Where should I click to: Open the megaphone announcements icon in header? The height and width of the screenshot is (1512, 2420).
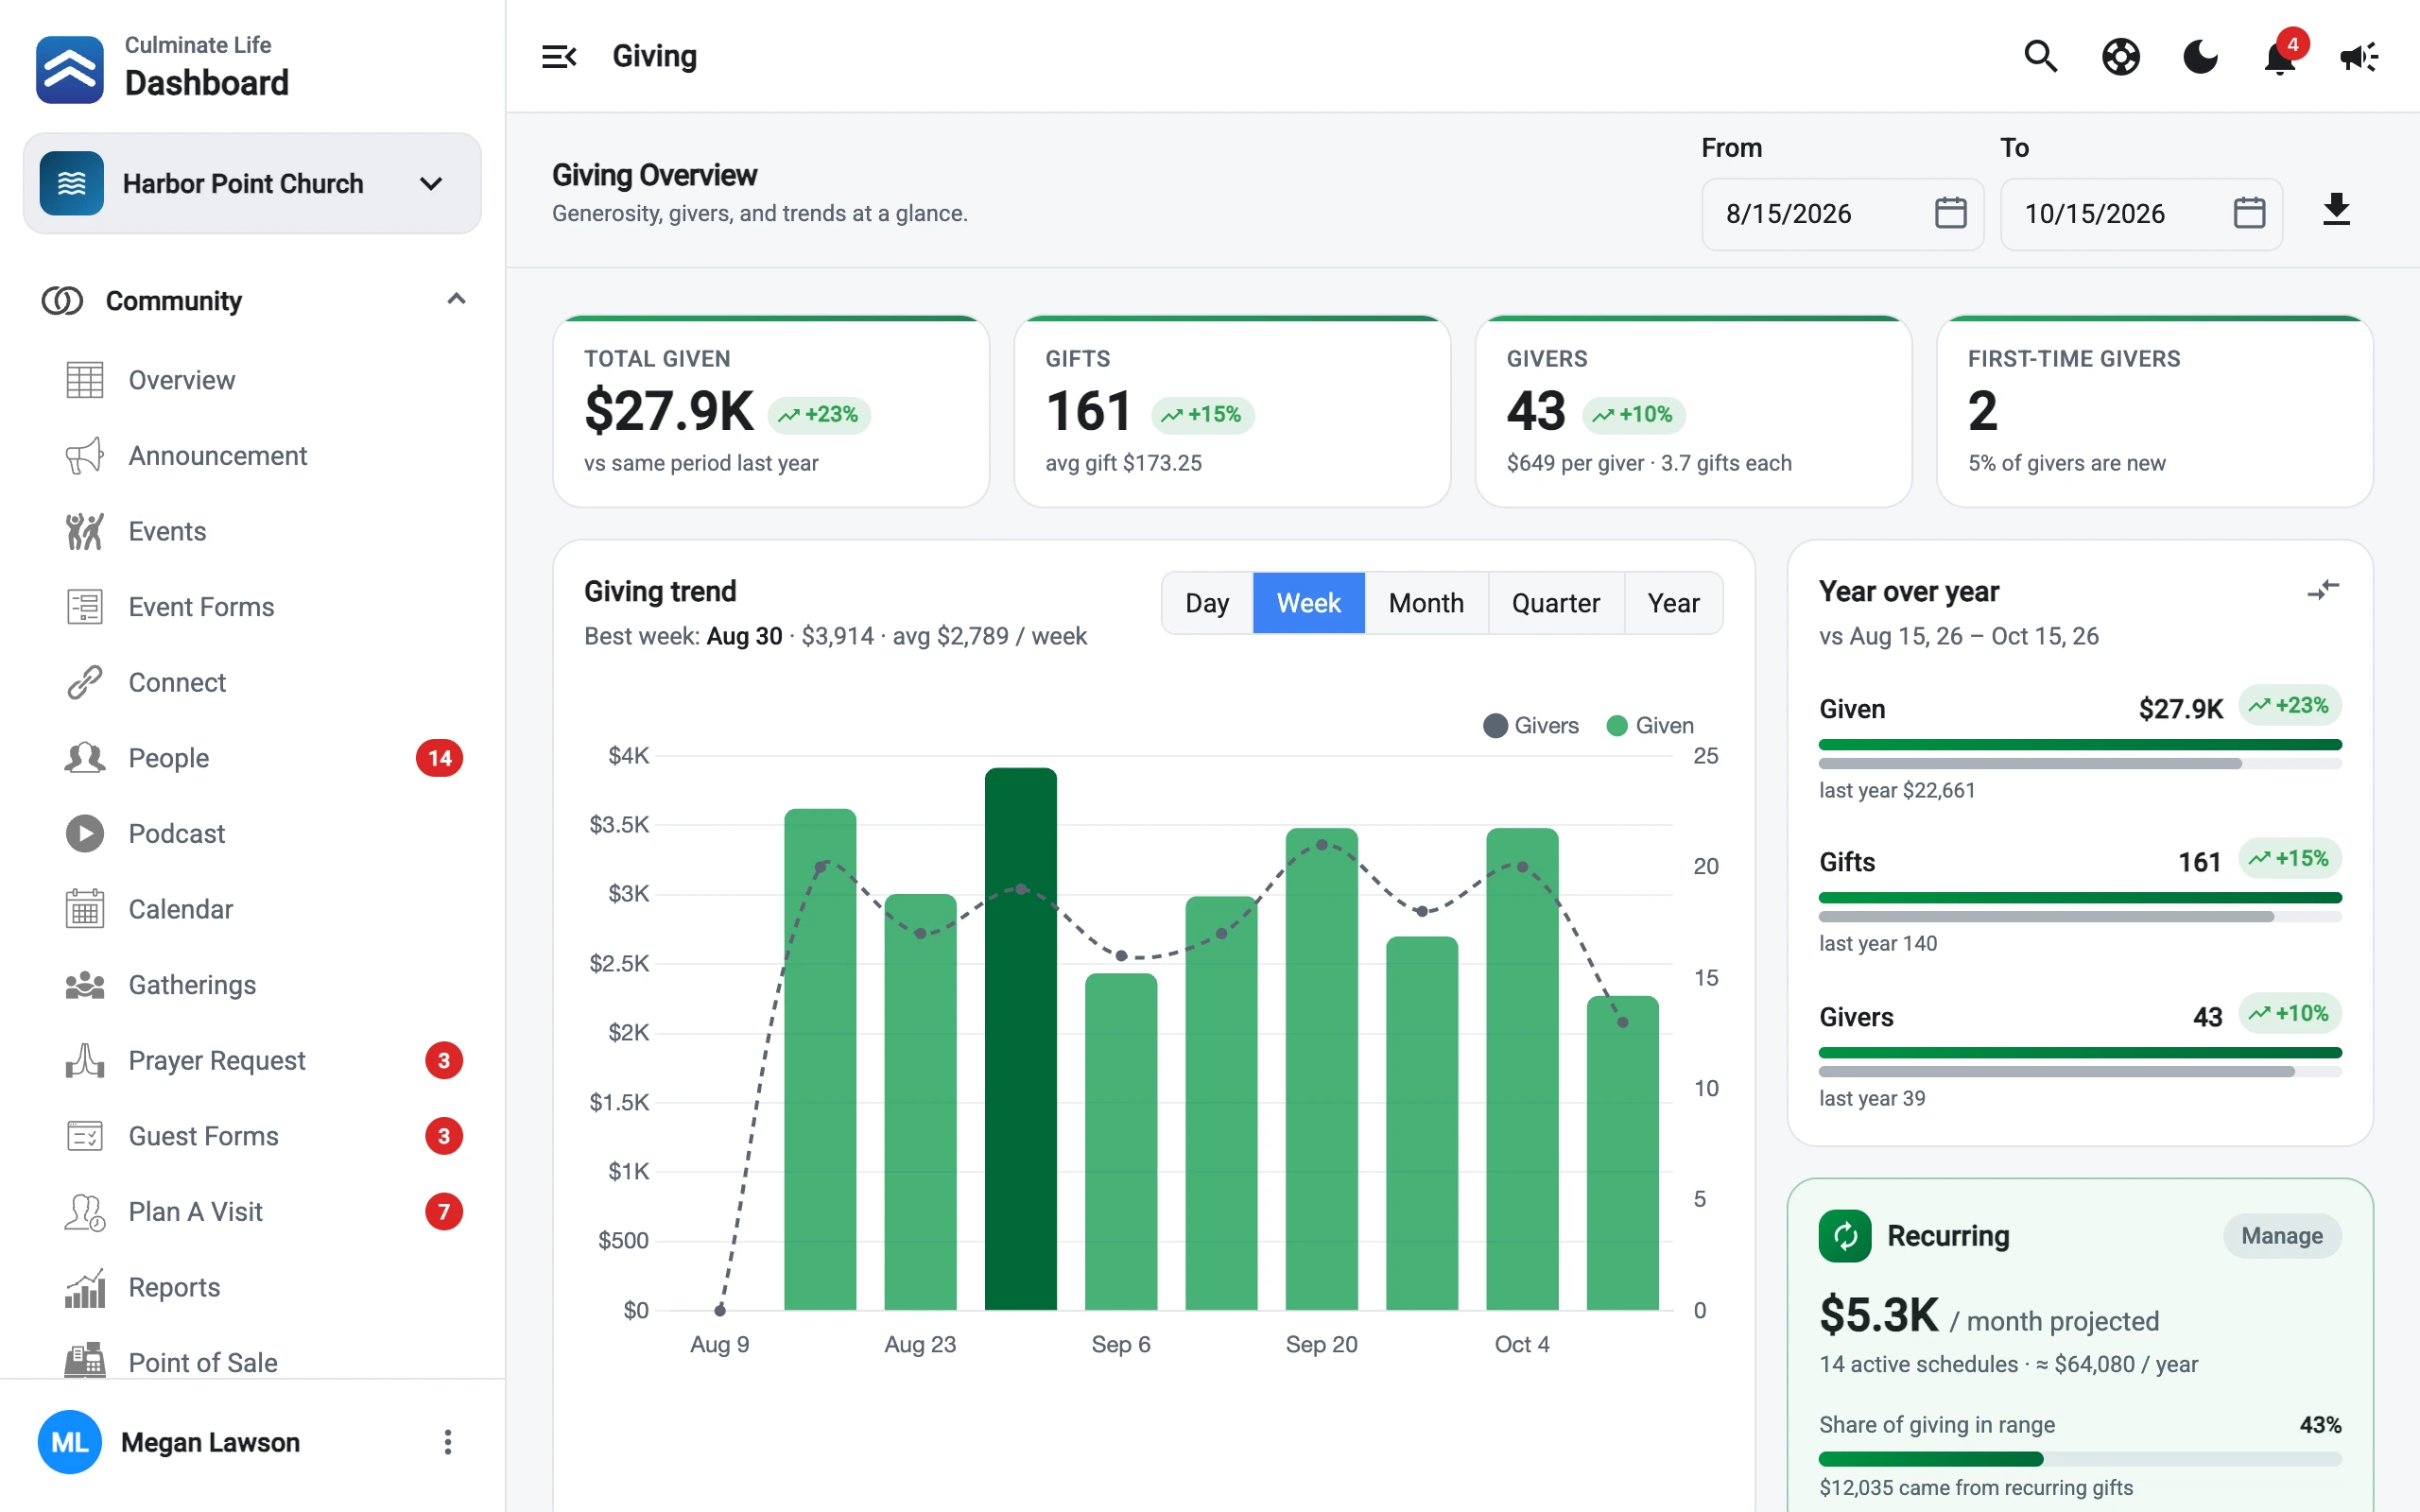tap(2359, 57)
